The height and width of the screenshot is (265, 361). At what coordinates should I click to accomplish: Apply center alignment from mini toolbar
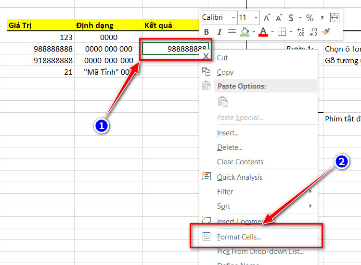tap(232, 32)
